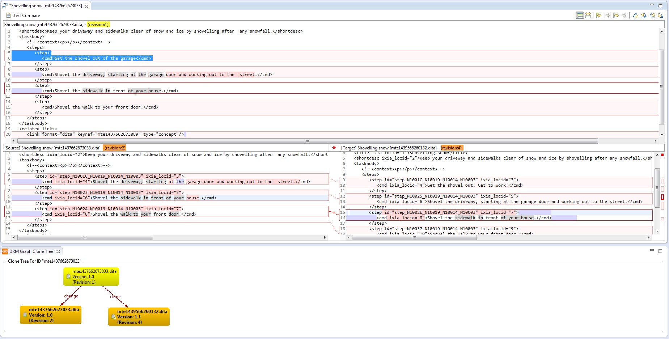
Task: Toggle the two-way compare swap button
Action: 588,15
